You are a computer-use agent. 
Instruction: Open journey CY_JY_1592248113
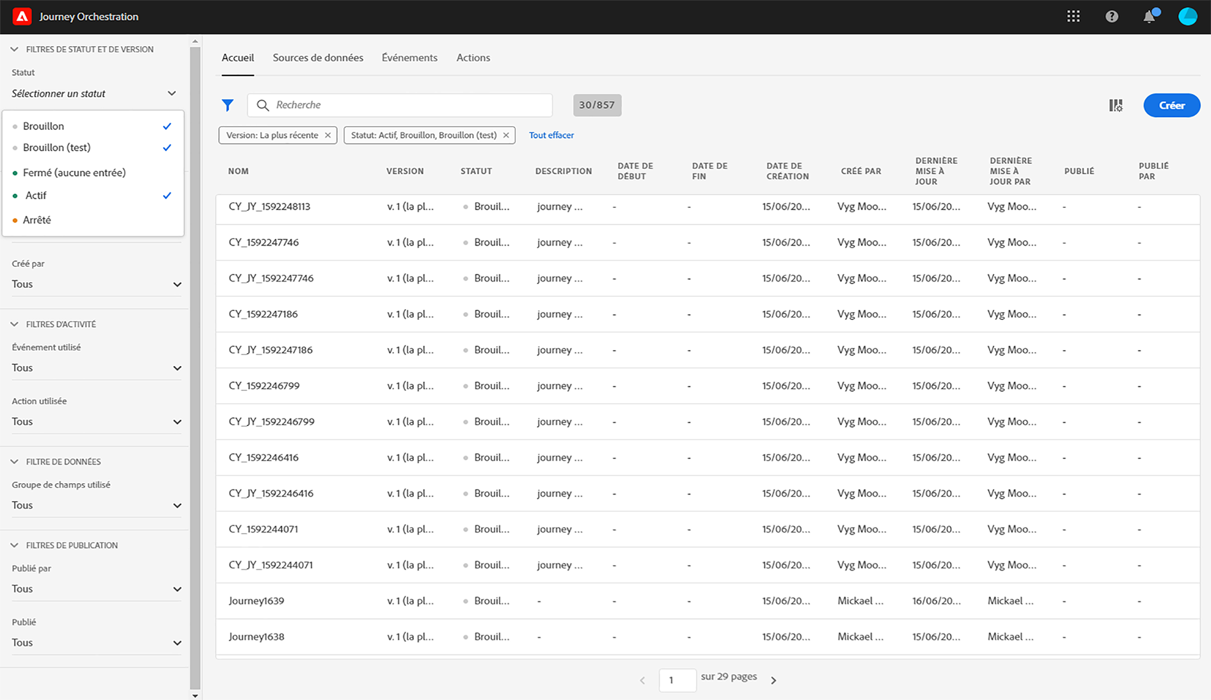[269, 207]
